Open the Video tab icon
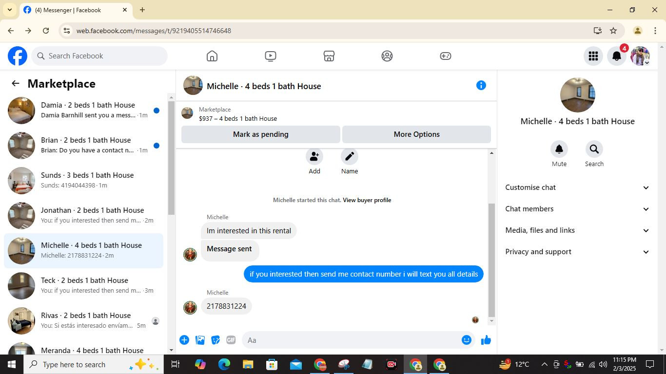The width and height of the screenshot is (666, 374). (271, 56)
